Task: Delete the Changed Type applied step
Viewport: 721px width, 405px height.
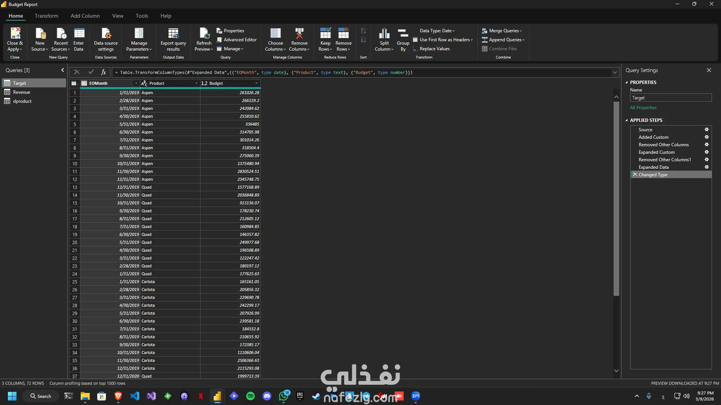Action: coord(635,175)
